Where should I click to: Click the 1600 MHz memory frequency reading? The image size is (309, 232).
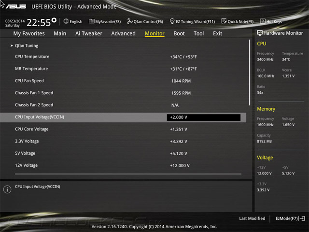(x=265, y=125)
